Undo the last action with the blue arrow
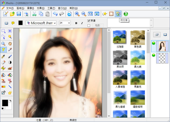This screenshot has height=122, width=170. tap(55, 14)
